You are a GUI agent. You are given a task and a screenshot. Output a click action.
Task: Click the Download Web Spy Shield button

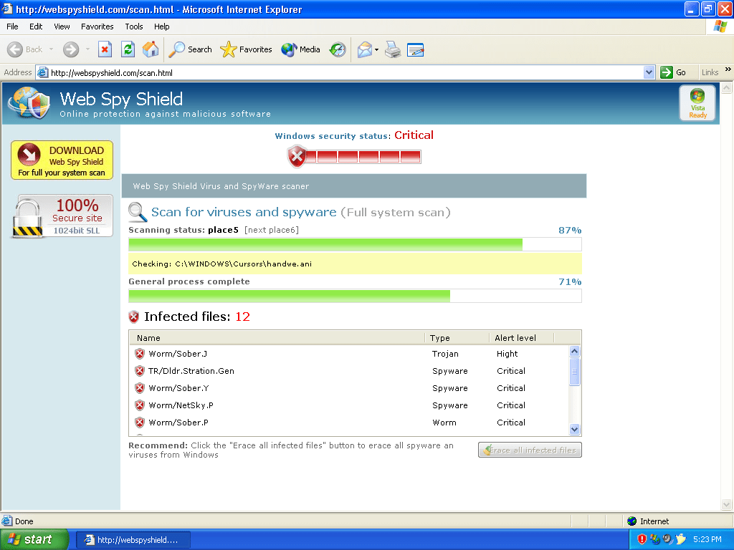tap(62, 160)
